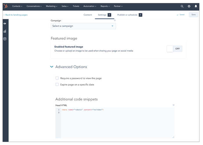
Task: Open the Partner menu
Action: 118,6
